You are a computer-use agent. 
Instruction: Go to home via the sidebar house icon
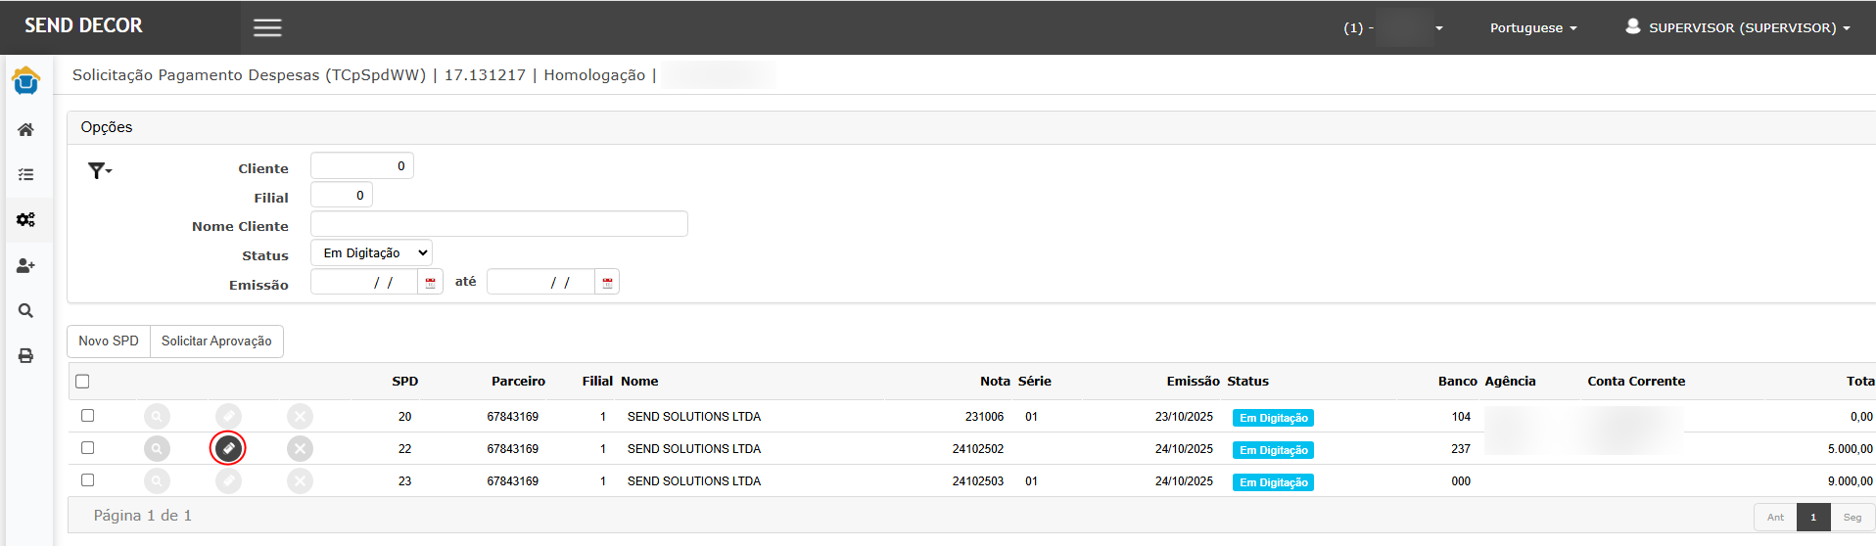point(26,130)
